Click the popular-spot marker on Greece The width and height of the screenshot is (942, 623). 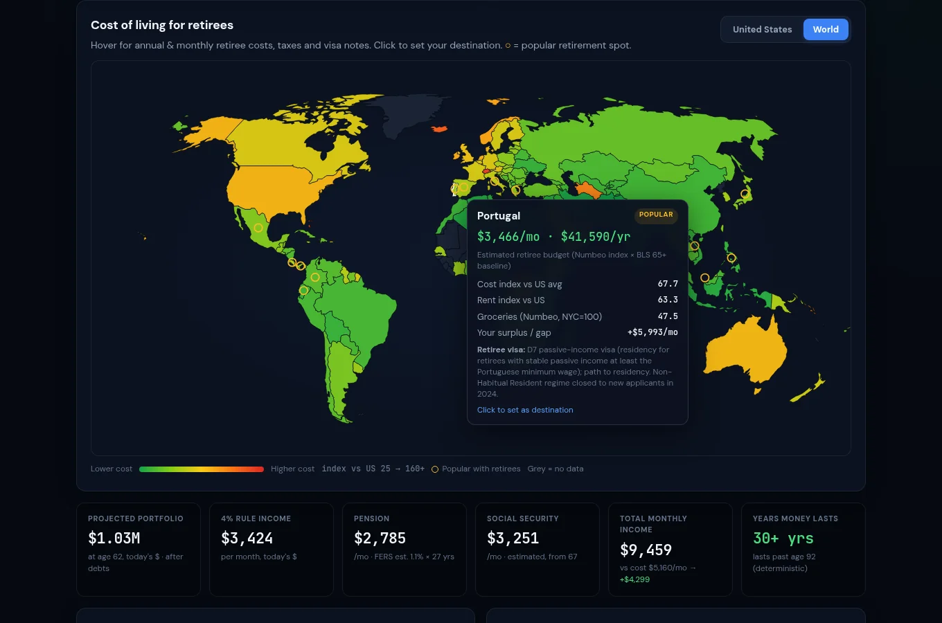pos(515,190)
